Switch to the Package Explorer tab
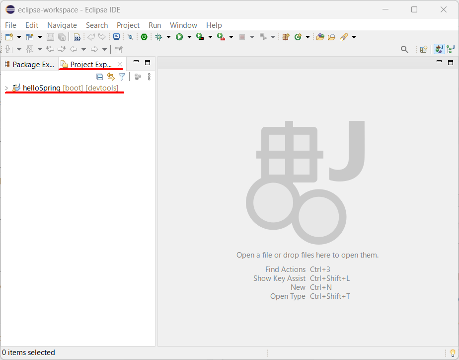Screen dimensions: 459x360 click(29, 64)
